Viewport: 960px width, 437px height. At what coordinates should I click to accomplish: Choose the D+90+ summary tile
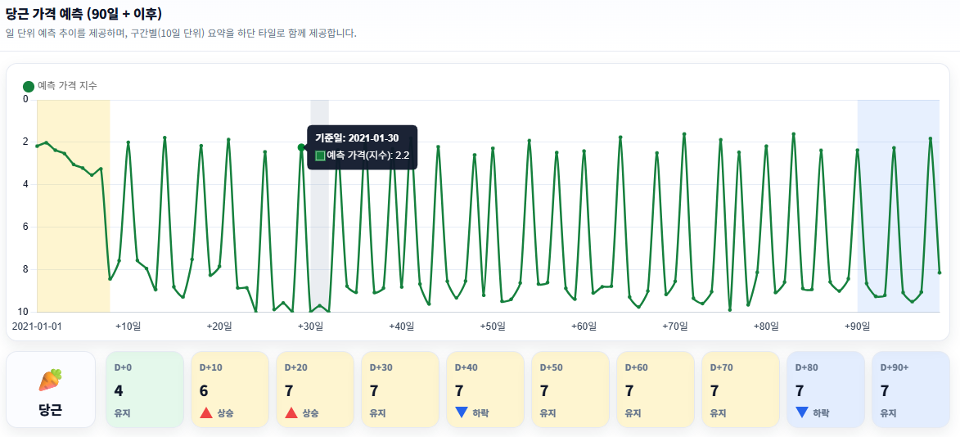[x=911, y=390]
